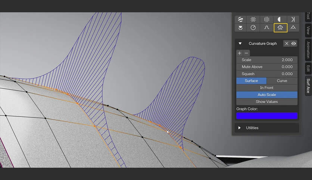Toggle Curvature Graph visibility eye icon

[x=293, y=44]
